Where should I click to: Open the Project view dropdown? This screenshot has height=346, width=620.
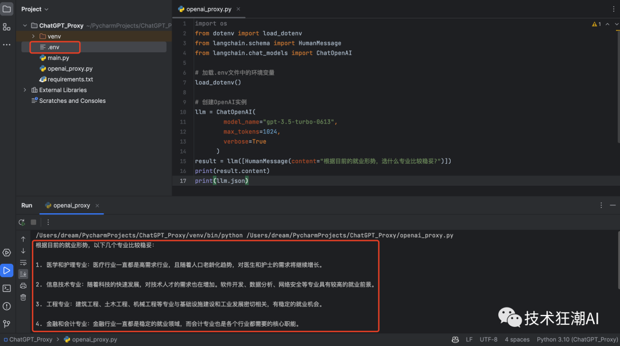click(x=34, y=9)
